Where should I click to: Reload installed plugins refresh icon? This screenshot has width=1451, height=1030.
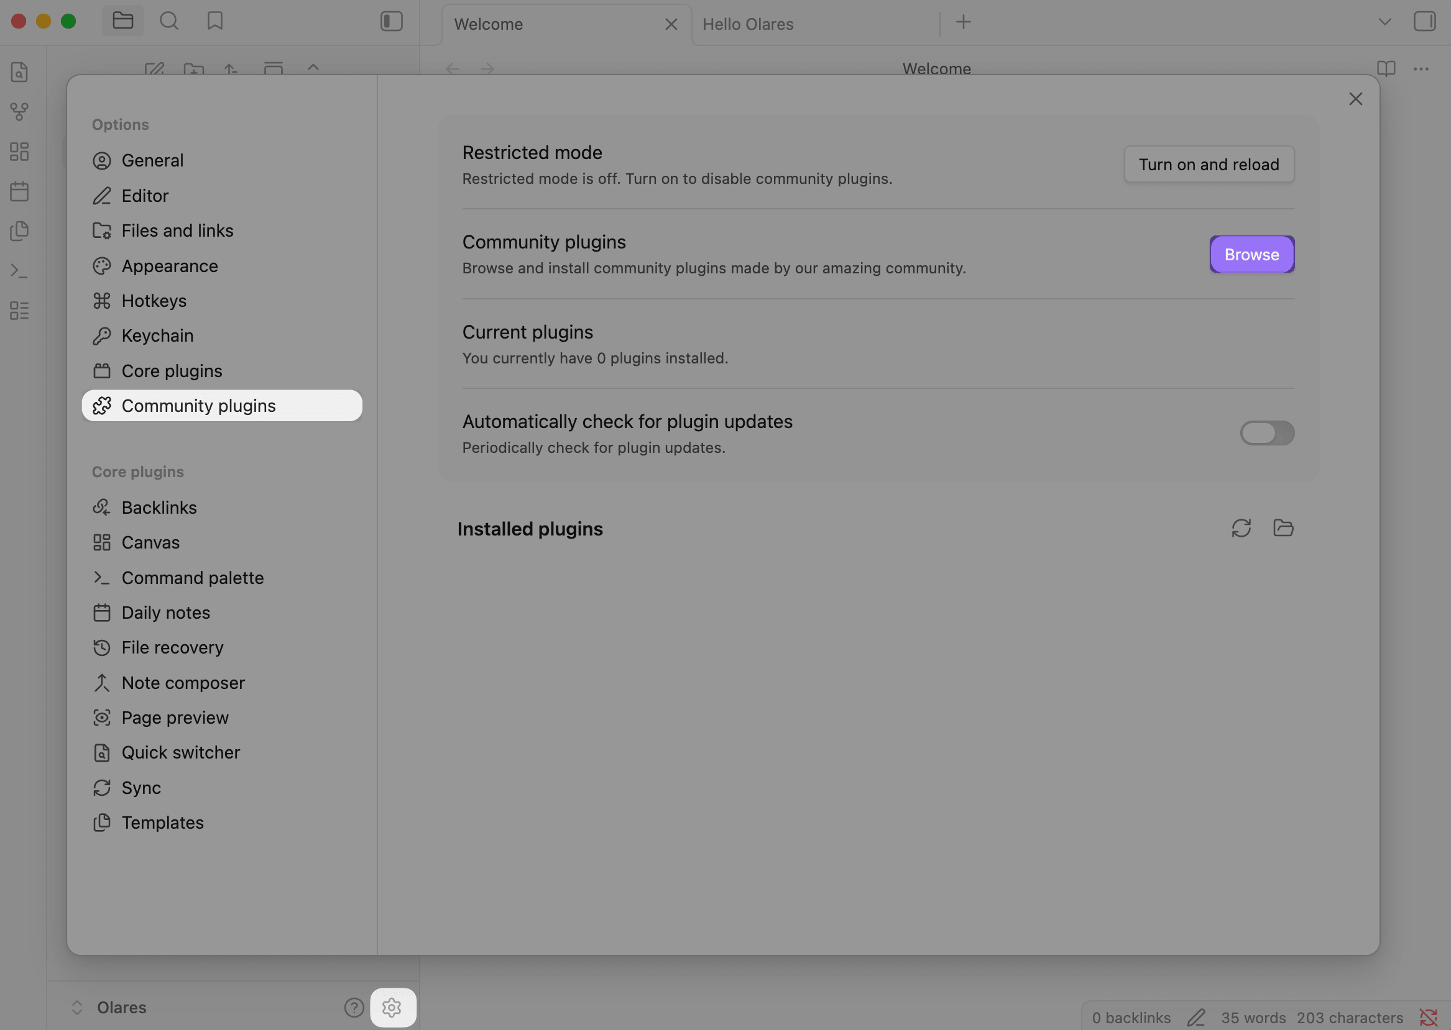[x=1241, y=527]
